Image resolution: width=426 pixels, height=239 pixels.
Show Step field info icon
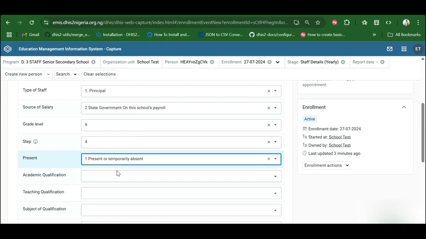pyautogui.click(x=35, y=141)
